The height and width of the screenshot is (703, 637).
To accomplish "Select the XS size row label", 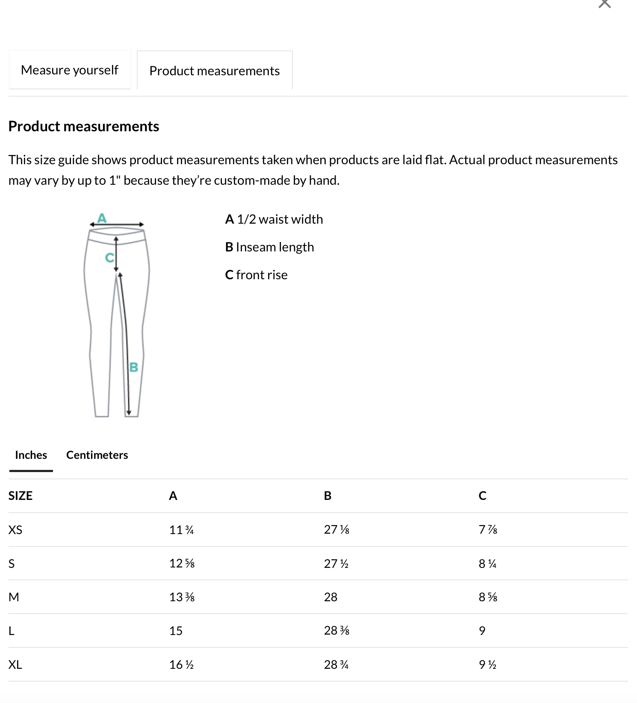I will click(15, 530).
